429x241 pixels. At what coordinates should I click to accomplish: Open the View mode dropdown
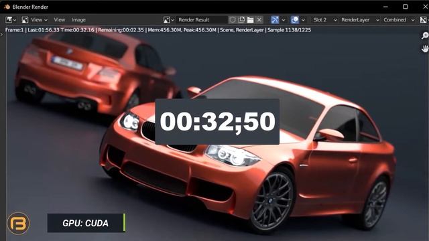click(39, 19)
